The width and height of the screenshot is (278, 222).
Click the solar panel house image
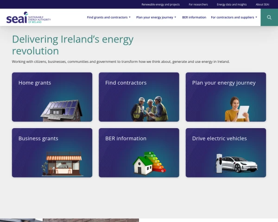click(61, 111)
